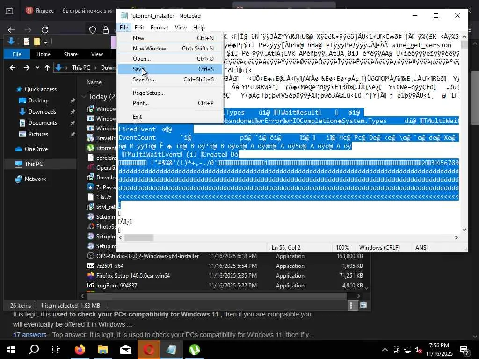Select This PC in the navigation pane
The height and width of the screenshot is (359, 479).
tap(34, 164)
